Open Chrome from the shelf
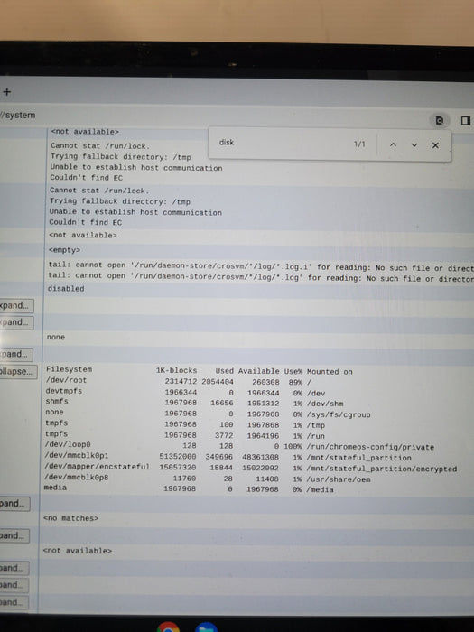Image resolution: width=474 pixels, height=632 pixels. [x=169, y=627]
